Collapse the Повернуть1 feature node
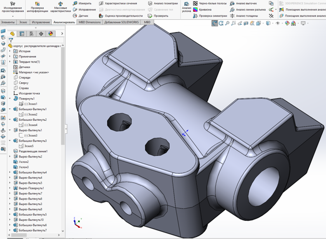The width and height of the screenshot is (326, 239). (10, 98)
